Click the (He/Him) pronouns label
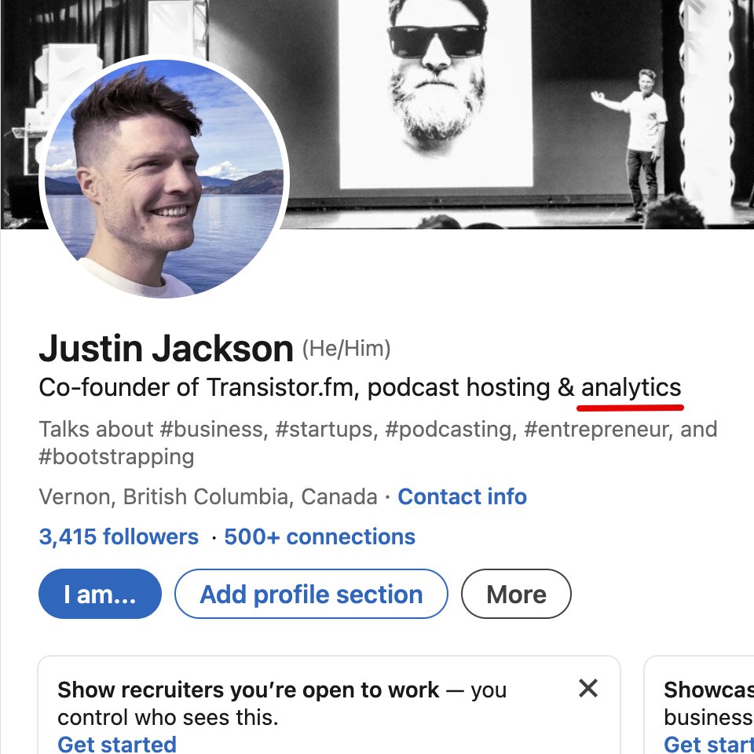The height and width of the screenshot is (754, 754). [x=346, y=348]
